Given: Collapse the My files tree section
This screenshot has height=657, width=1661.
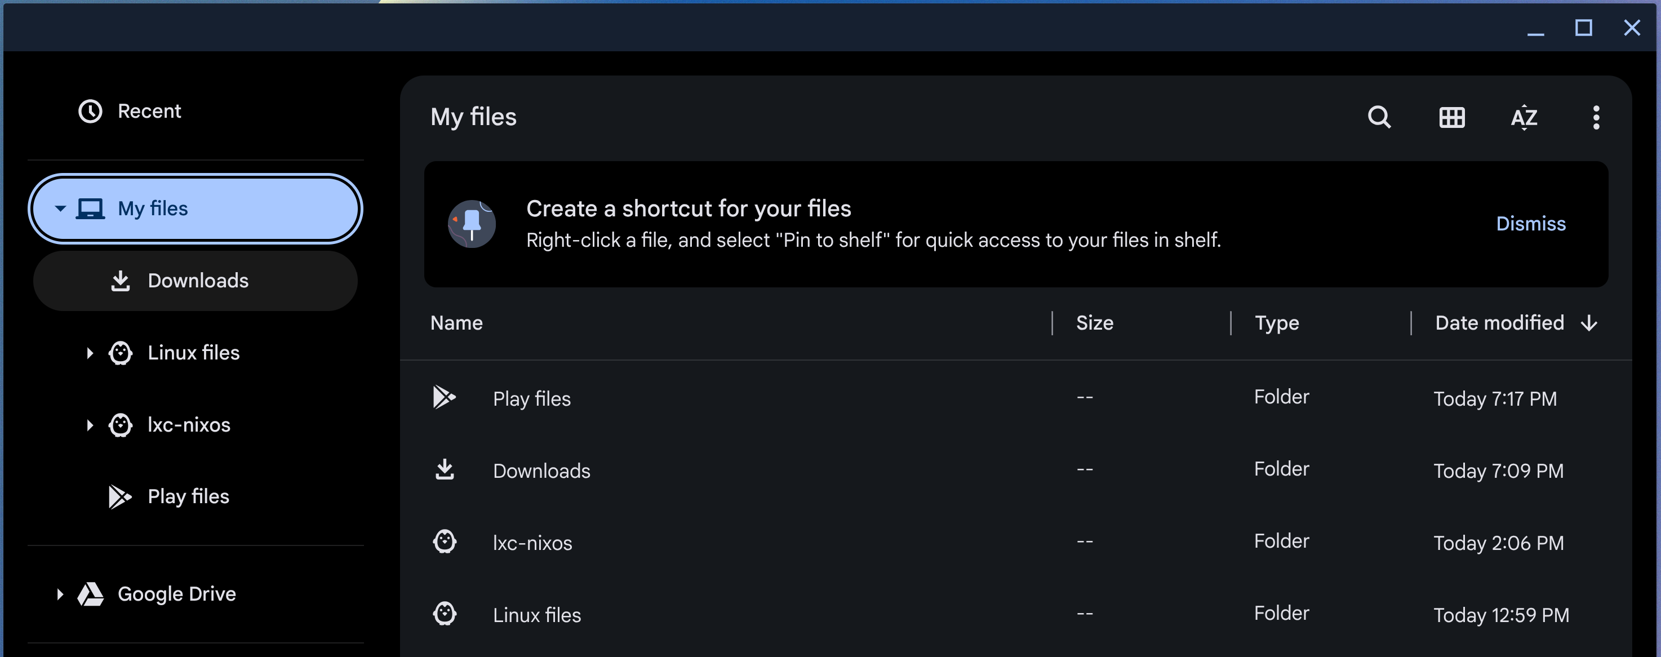Looking at the screenshot, I should (61, 209).
